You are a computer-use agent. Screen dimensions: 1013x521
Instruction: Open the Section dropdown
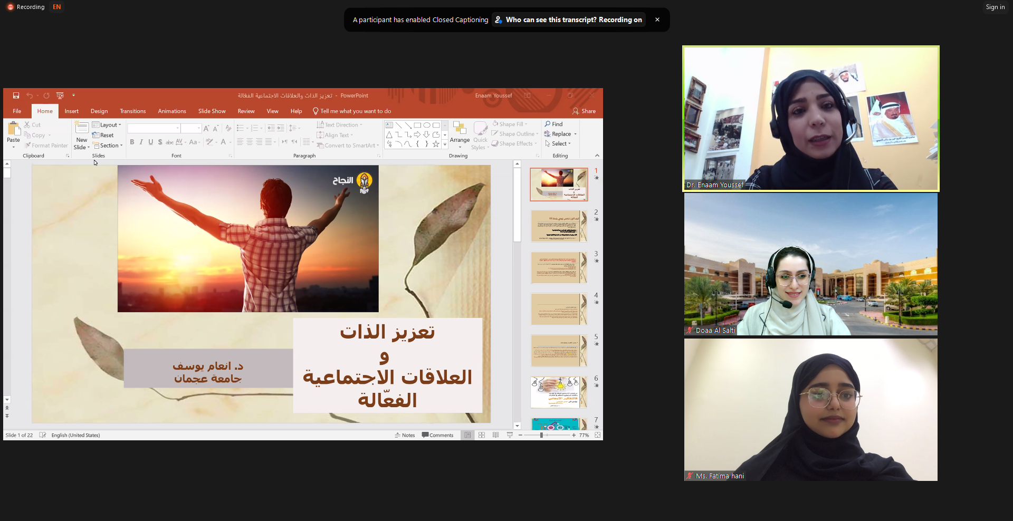click(x=108, y=146)
